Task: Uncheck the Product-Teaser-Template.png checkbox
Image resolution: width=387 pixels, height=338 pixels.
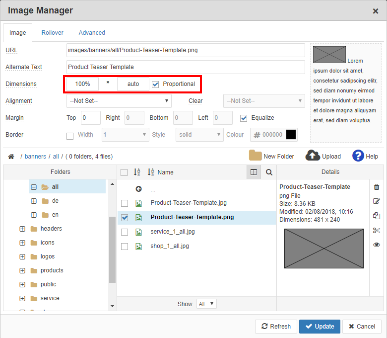Action: [x=125, y=218]
